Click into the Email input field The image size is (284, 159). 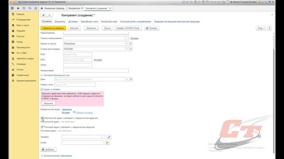pos(83,143)
